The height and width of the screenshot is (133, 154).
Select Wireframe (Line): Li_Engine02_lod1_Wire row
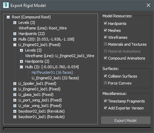coord(60,56)
